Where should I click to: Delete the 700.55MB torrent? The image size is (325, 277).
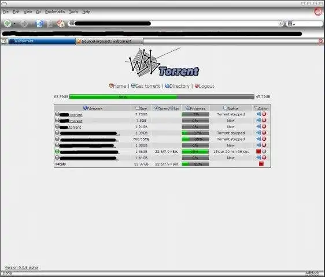pos(264,139)
